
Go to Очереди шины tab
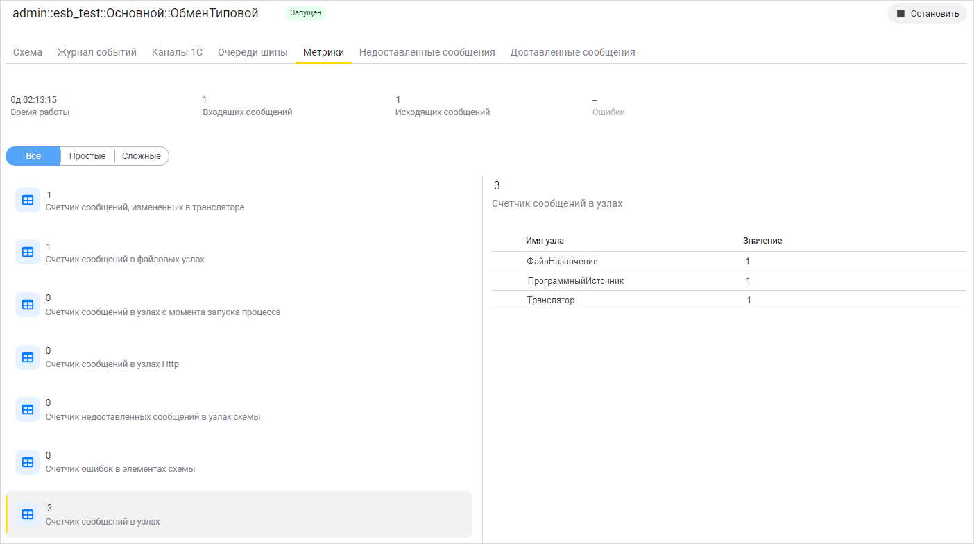pyautogui.click(x=253, y=52)
